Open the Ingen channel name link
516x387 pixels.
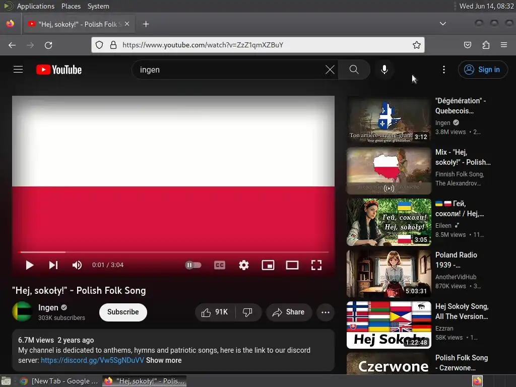coord(48,308)
